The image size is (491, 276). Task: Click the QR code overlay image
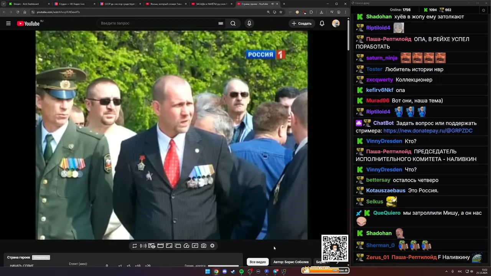(335, 248)
